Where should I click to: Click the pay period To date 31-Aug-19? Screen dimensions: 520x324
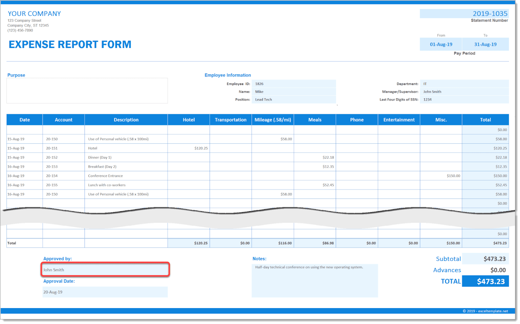coord(485,44)
